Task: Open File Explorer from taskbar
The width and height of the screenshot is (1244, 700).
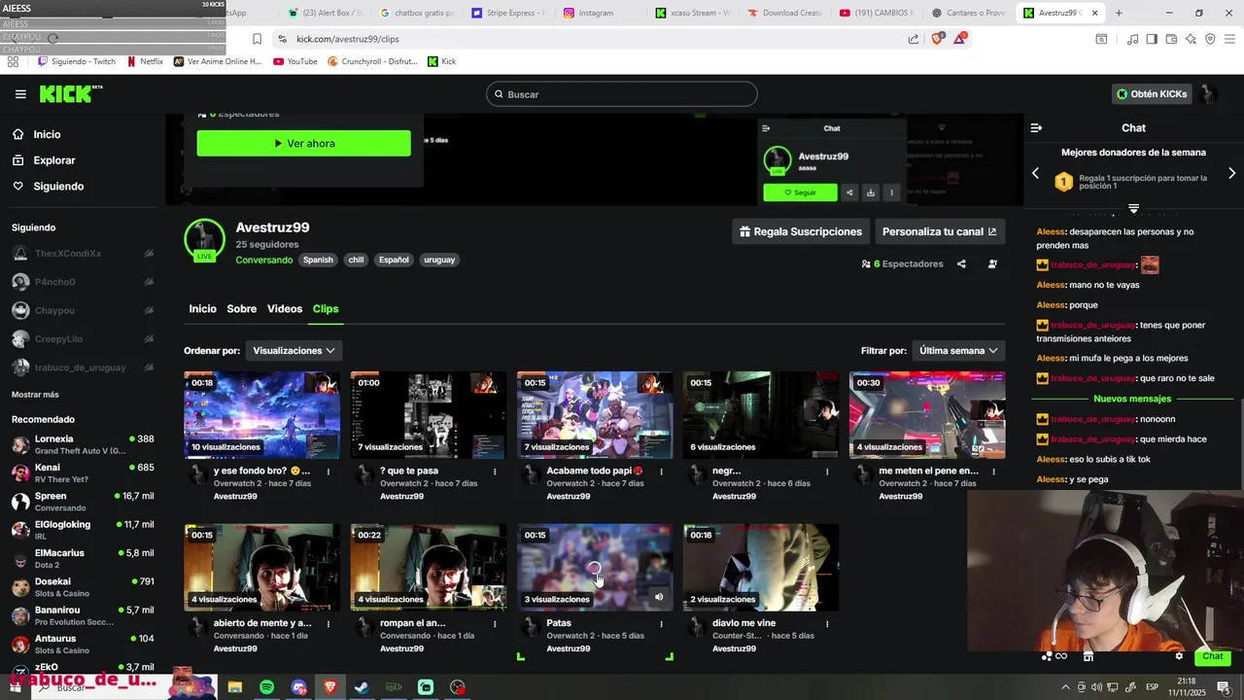Action: (234, 687)
